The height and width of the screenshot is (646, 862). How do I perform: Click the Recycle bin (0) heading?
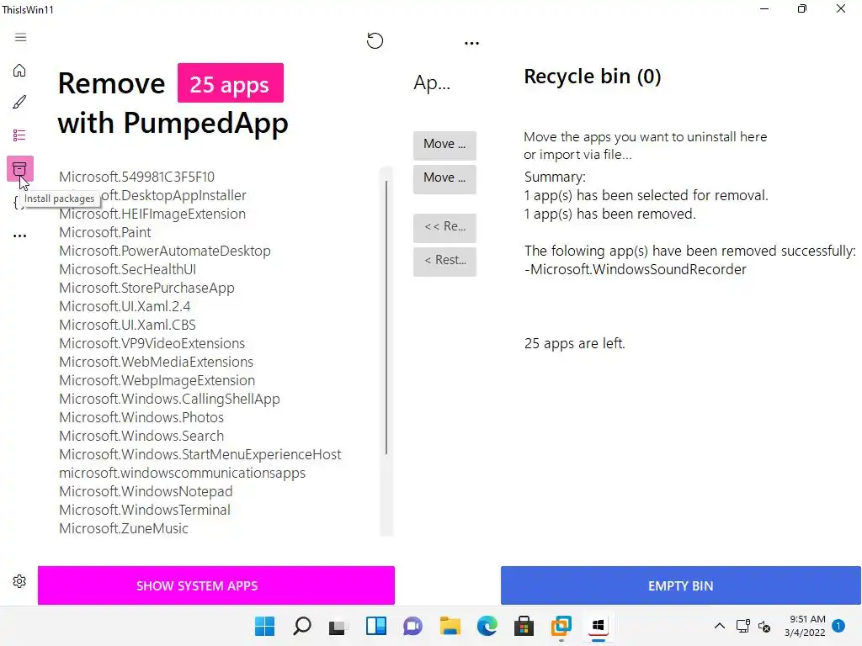point(592,77)
